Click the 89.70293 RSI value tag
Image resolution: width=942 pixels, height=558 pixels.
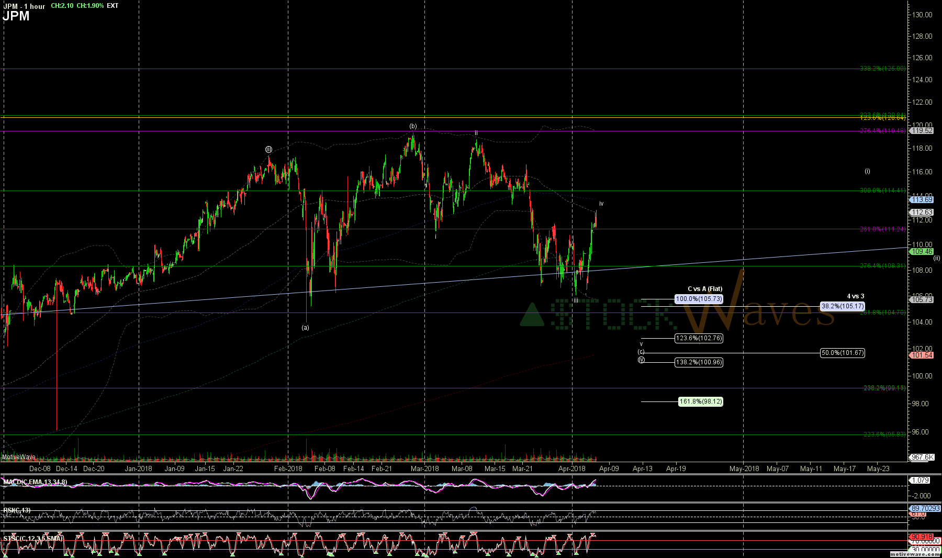coord(925,508)
